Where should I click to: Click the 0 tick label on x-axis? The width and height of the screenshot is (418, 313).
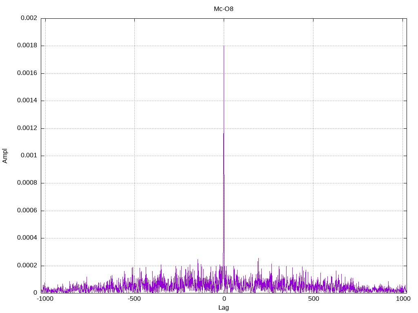224,299
